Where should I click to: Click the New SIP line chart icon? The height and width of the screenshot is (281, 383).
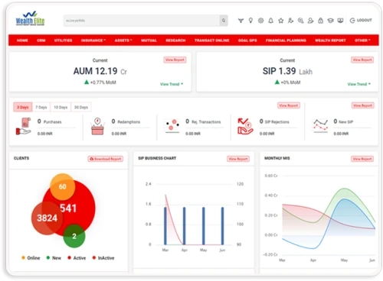click(x=320, y=126)
